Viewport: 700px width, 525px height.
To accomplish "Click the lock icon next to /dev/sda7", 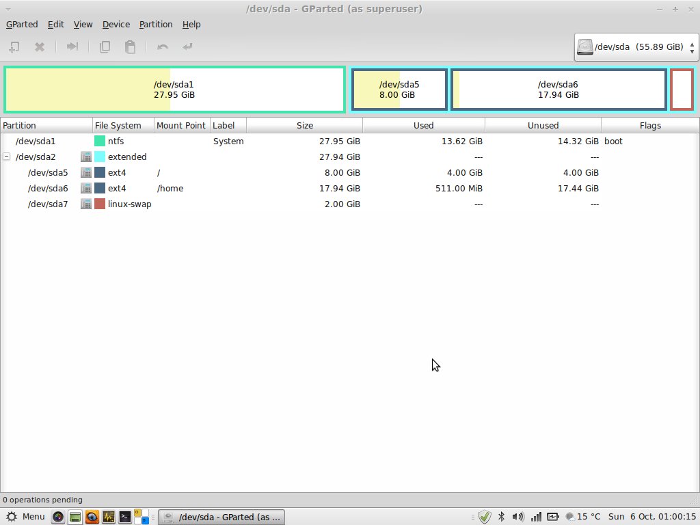I will point(85,204).
